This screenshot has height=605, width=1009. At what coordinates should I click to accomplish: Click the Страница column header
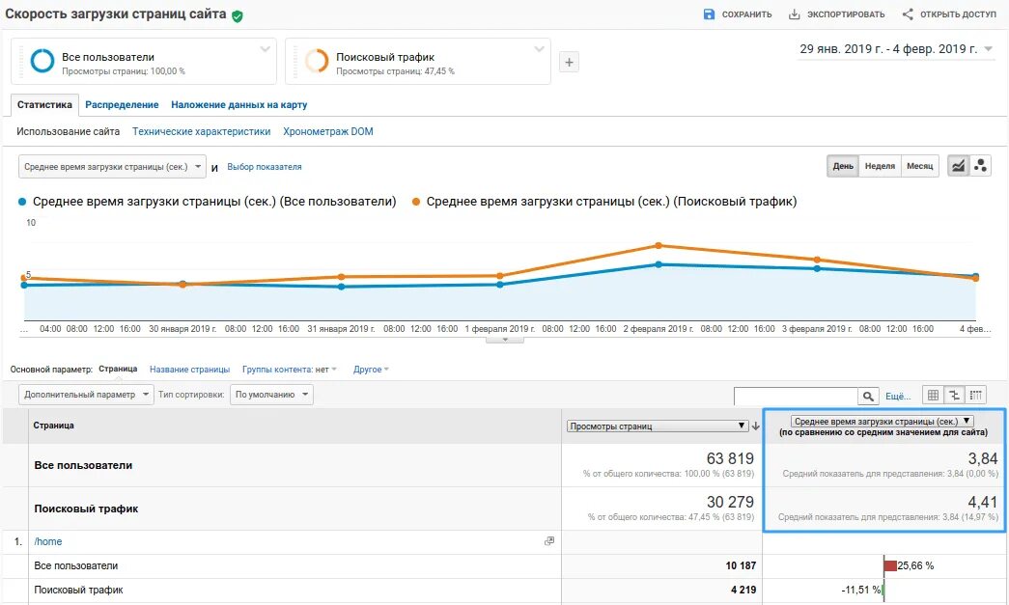[53, 426]
